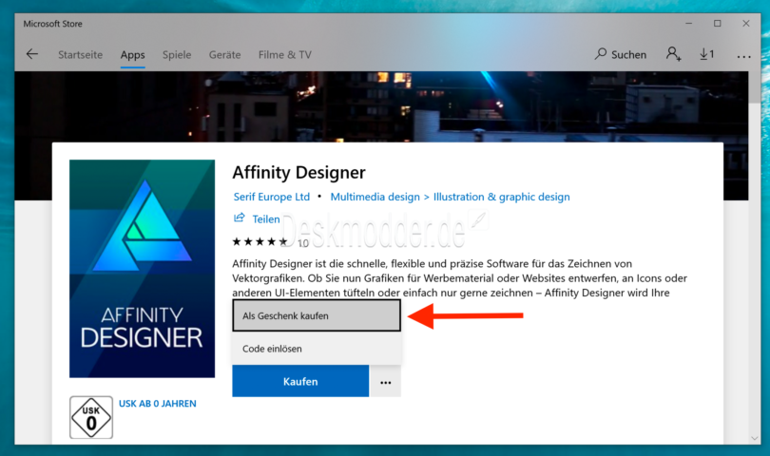Close the Microsoft Store window

(x=746, y=23)
